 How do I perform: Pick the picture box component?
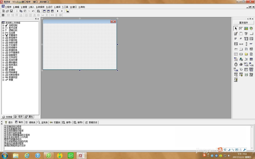pos(246,28)
